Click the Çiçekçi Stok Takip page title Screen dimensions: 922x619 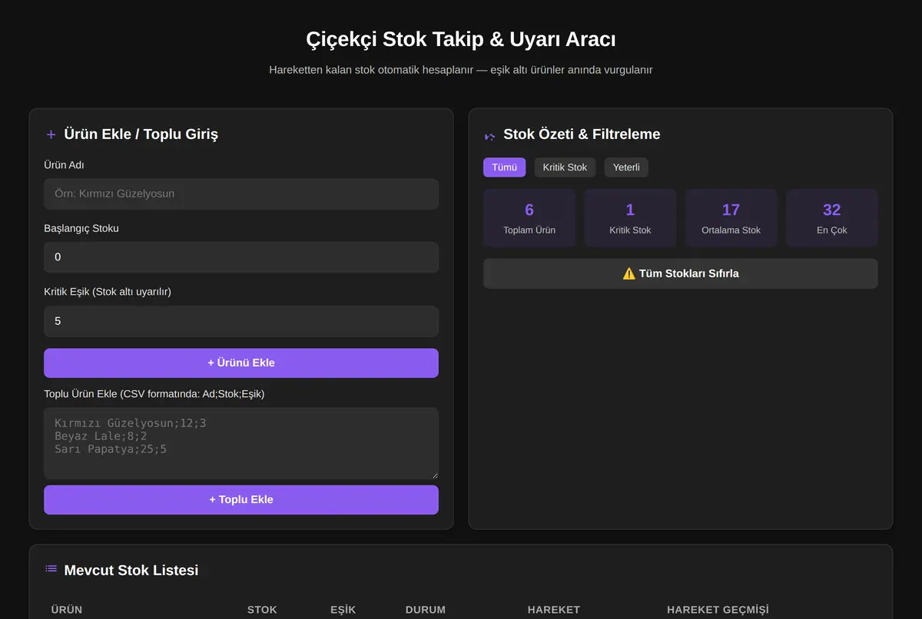click(461, 39)
